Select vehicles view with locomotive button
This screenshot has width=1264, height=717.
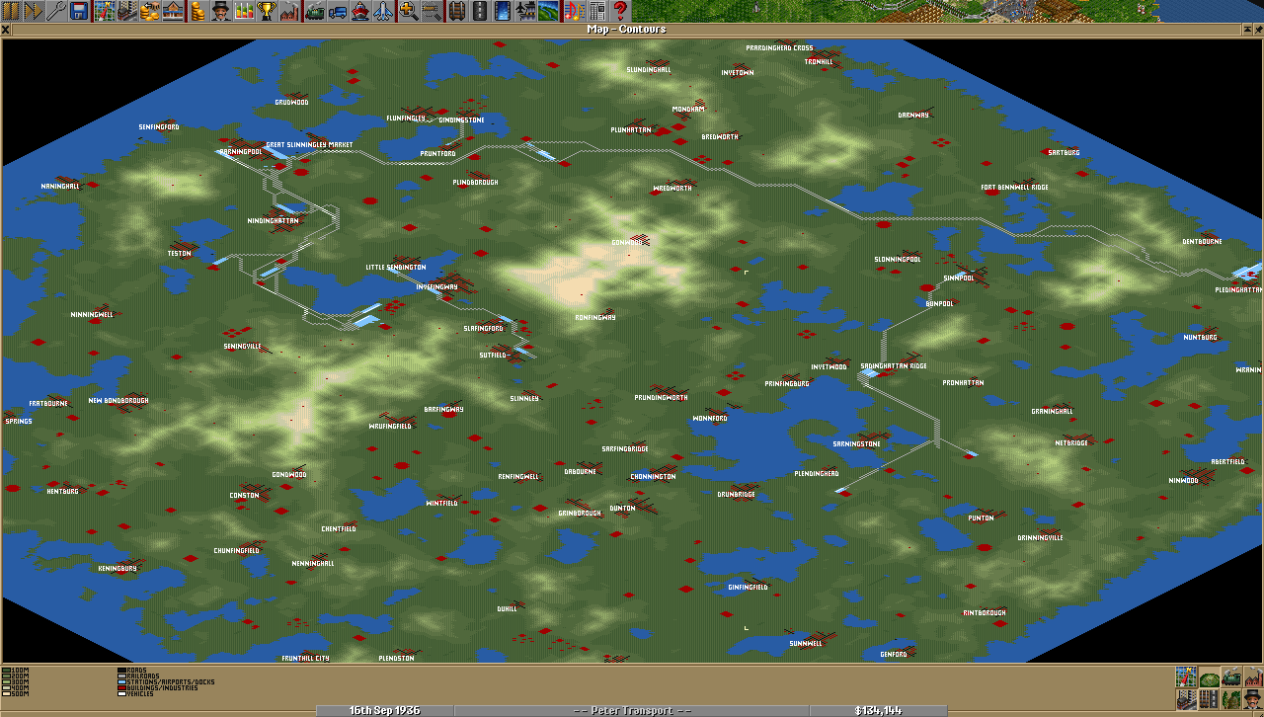(x=1231, y=677)
